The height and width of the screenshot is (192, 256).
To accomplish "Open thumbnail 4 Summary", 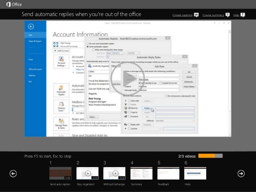I will (141, 173).
